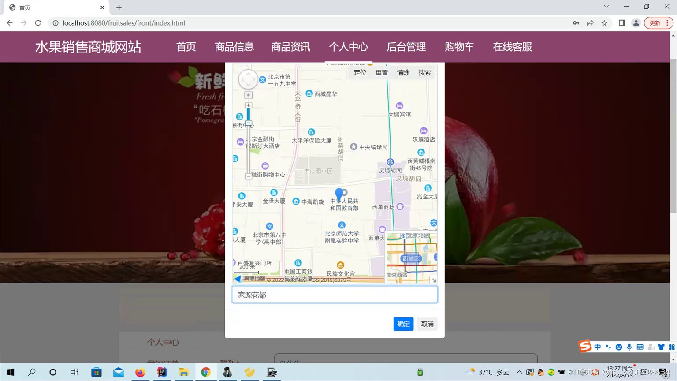Viewport: 677px width, 381px height.
Task: Click the 民族文化宫 museum icon
Action: (340, 265)
